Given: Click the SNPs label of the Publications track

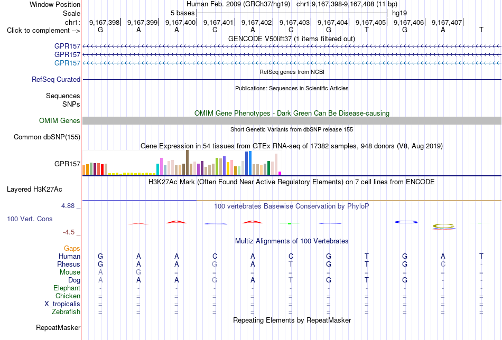Looking at the screenshot, I should [x=71, y=105].
